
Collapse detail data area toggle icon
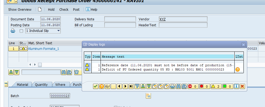[x=6, y=84]
